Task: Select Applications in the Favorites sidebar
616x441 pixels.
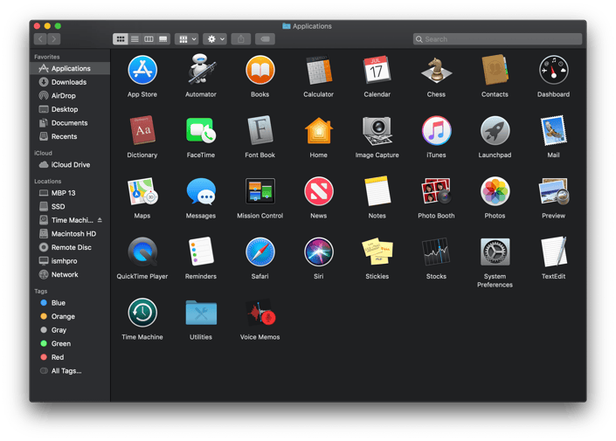Action: [x=70, y=68]
